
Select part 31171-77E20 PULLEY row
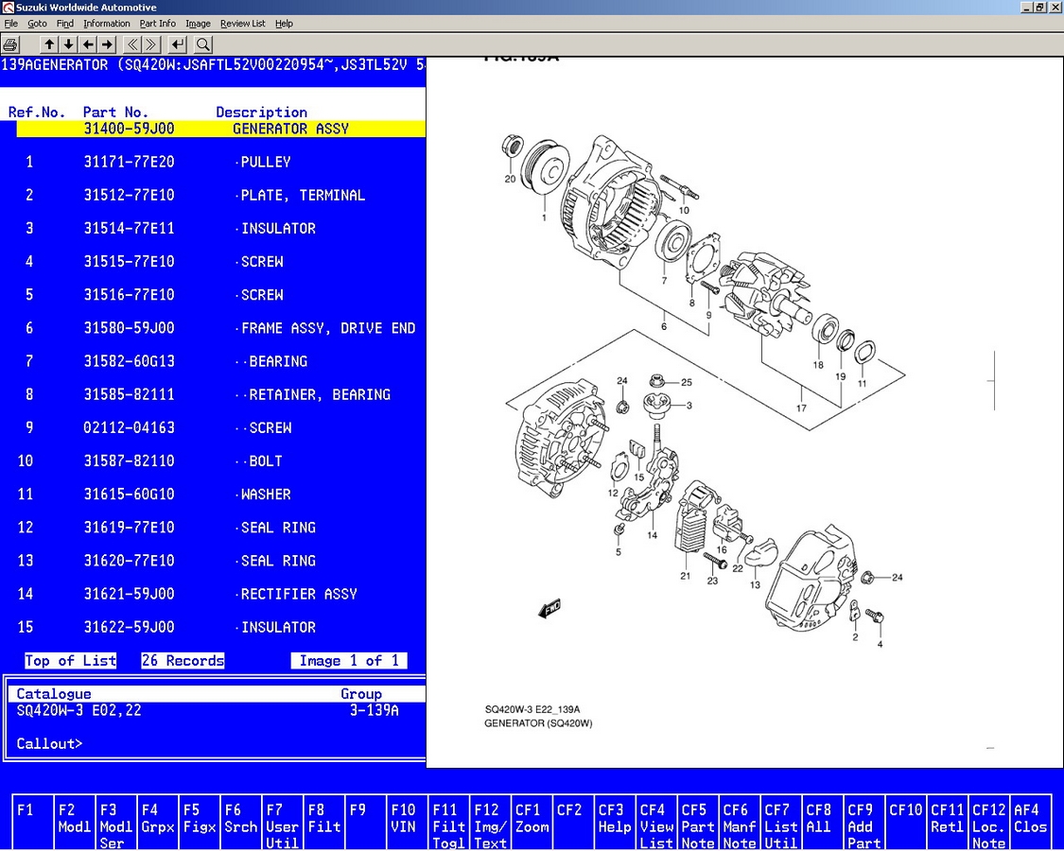(x=221, y=163)
